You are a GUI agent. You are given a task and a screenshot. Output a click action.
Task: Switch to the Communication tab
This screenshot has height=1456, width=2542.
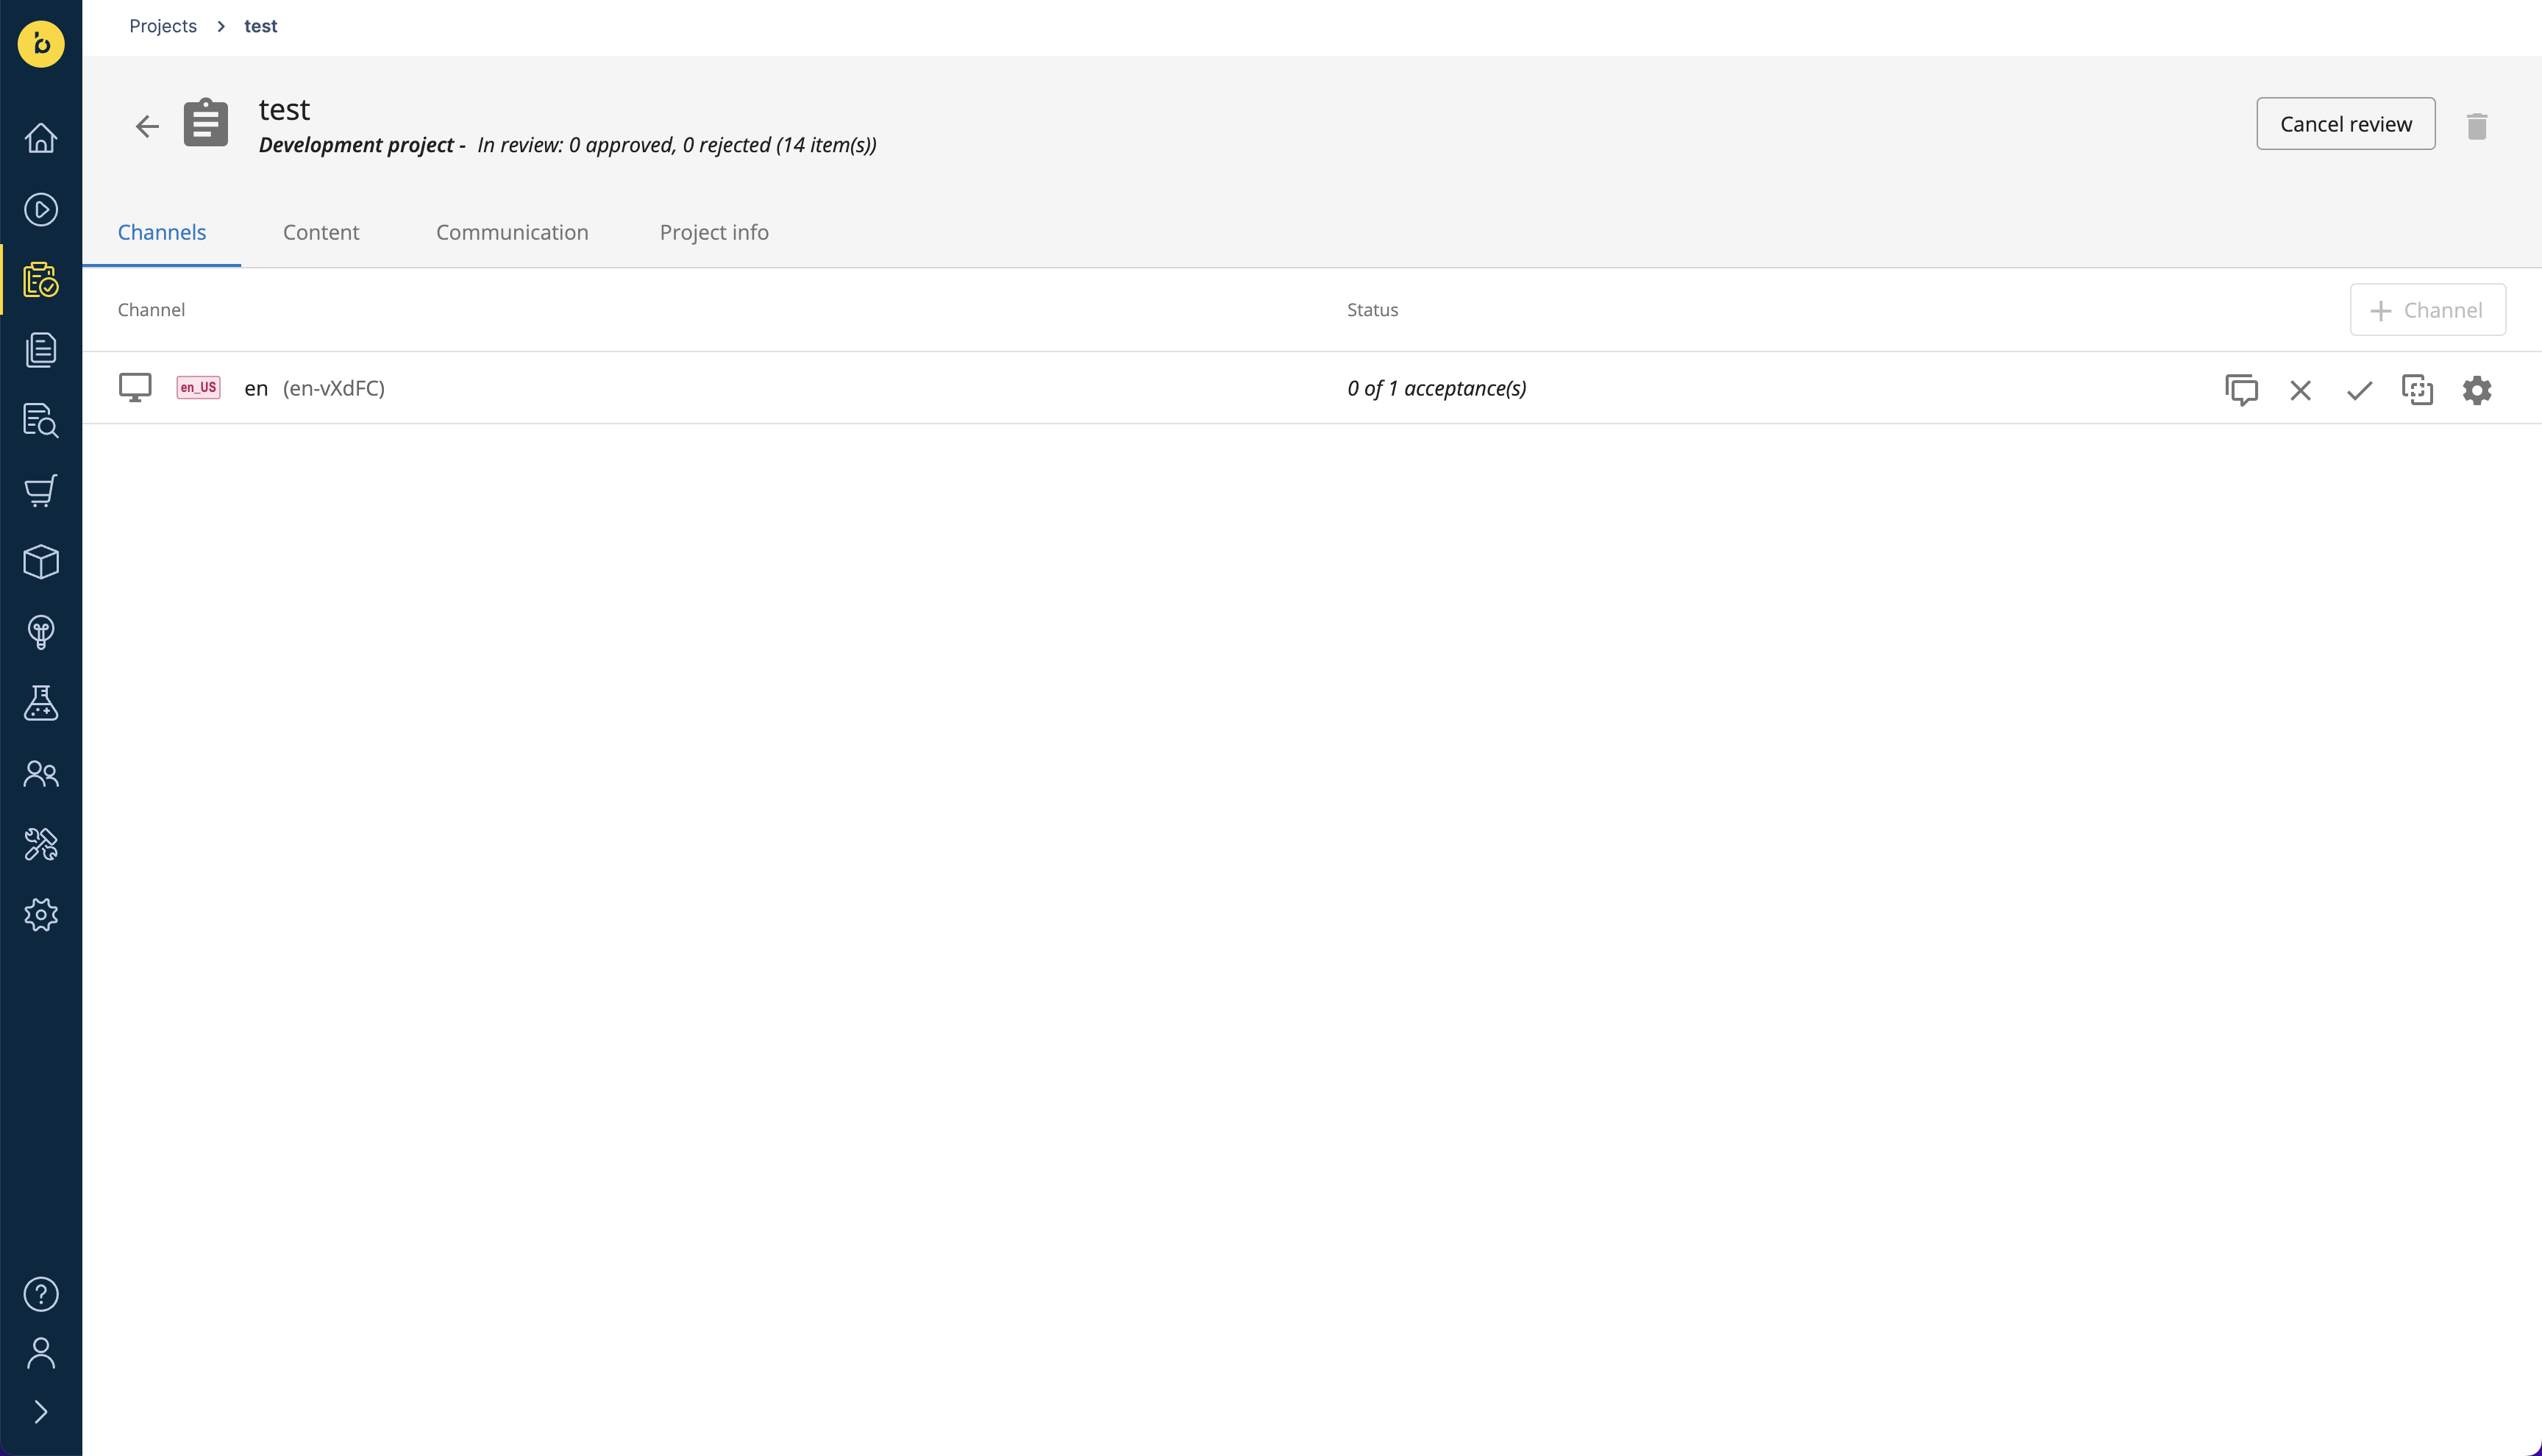click(x=512, y=232)
